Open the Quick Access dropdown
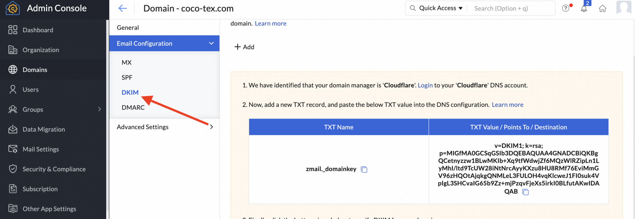 436,8
